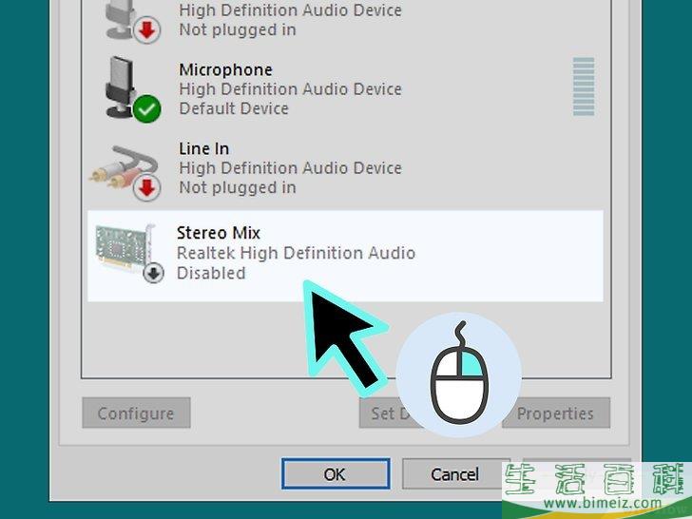The height and width of the screenshot is (519, 692).
Task: Select the "Microphone" device name
Action: [225, 69]
